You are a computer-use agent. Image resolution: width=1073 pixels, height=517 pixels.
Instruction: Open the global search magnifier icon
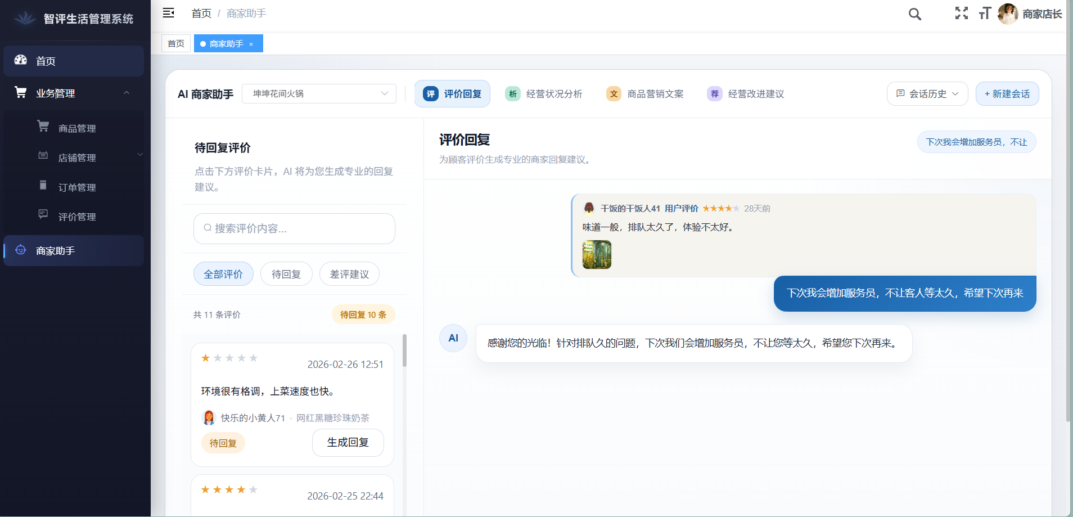click(x=914, y=14)
